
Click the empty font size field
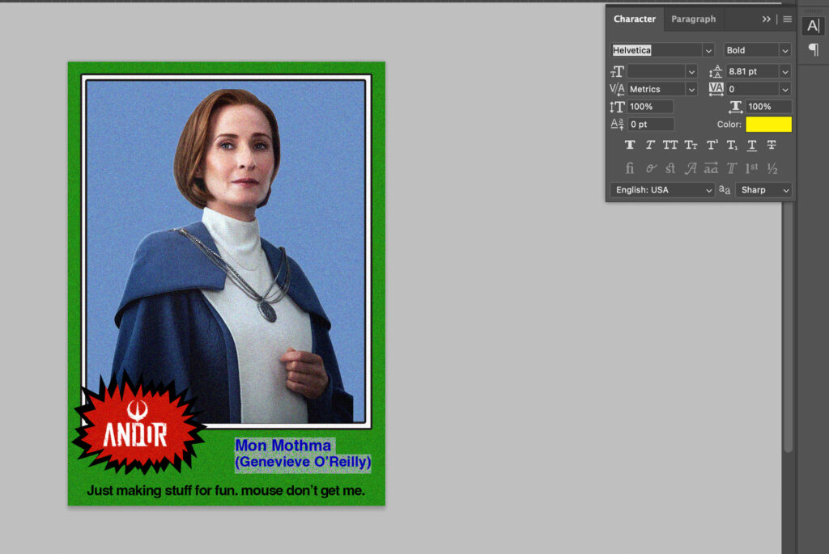click(656, 71)
